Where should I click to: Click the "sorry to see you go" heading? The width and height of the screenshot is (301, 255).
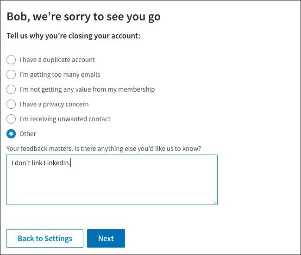[x=84, y=17]
